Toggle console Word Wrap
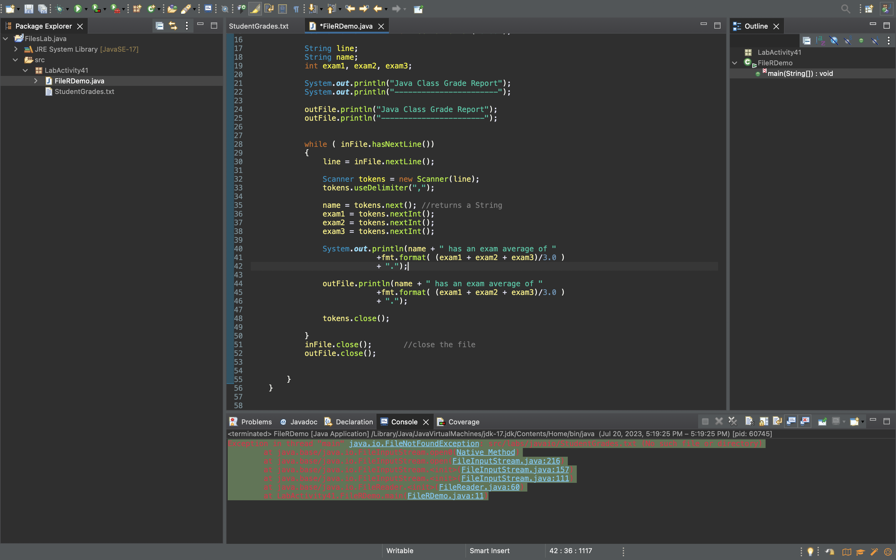 [x=777, y=421]
